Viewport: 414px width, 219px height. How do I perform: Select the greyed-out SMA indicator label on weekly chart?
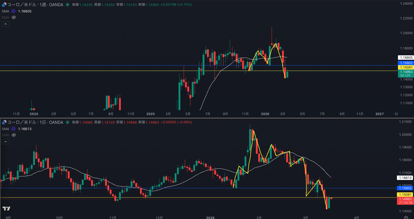click(x=5, y=18)
